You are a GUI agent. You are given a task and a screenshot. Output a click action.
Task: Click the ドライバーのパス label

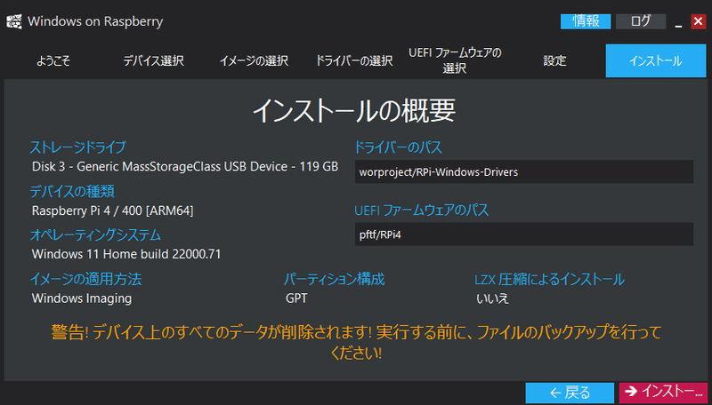click(398, 147)
